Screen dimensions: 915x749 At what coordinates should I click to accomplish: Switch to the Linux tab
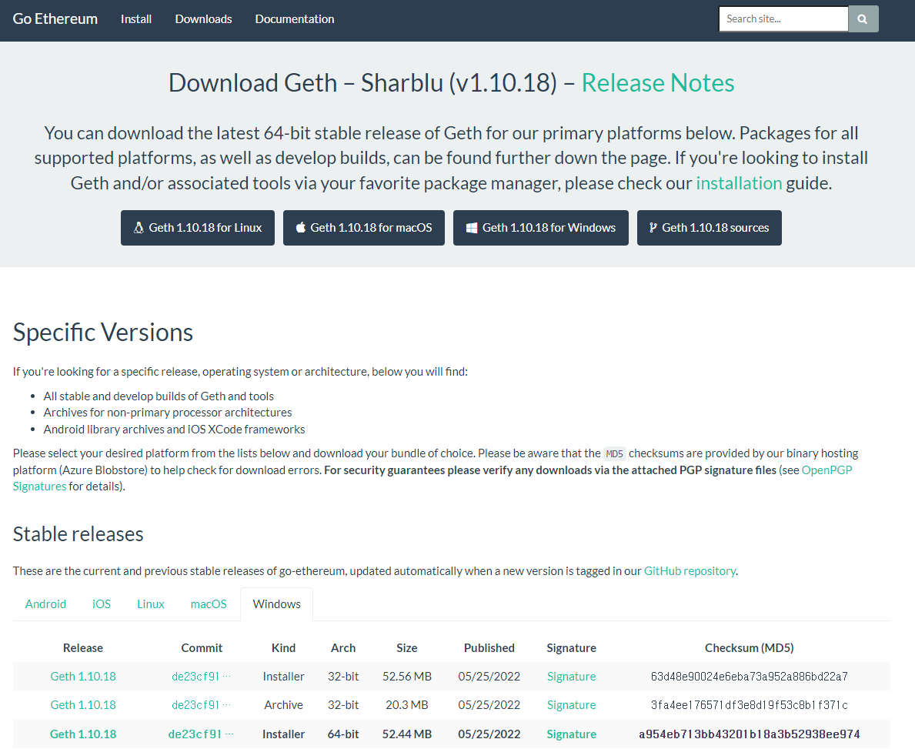tap(151, 604)
